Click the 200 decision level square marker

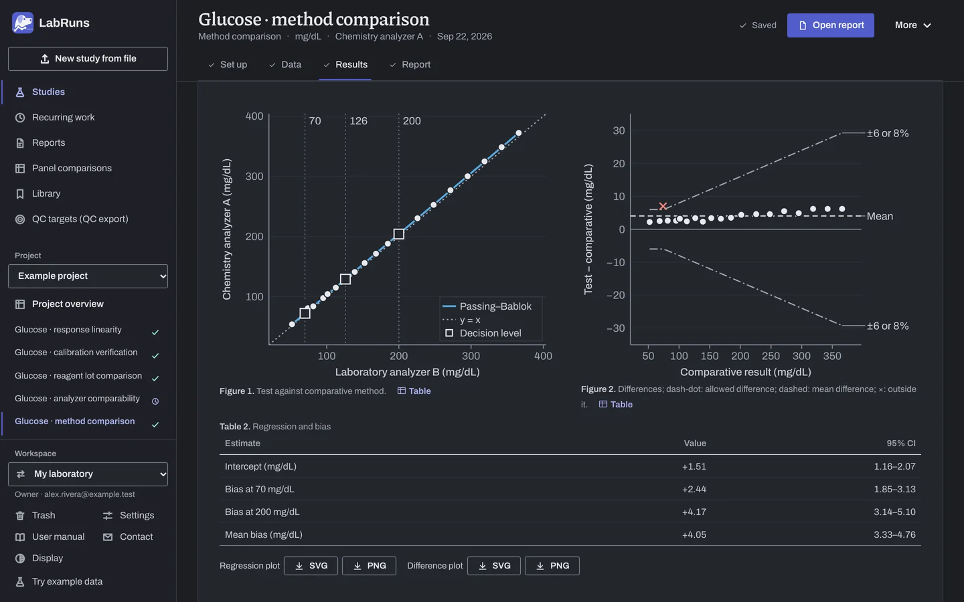click(399, 234)
